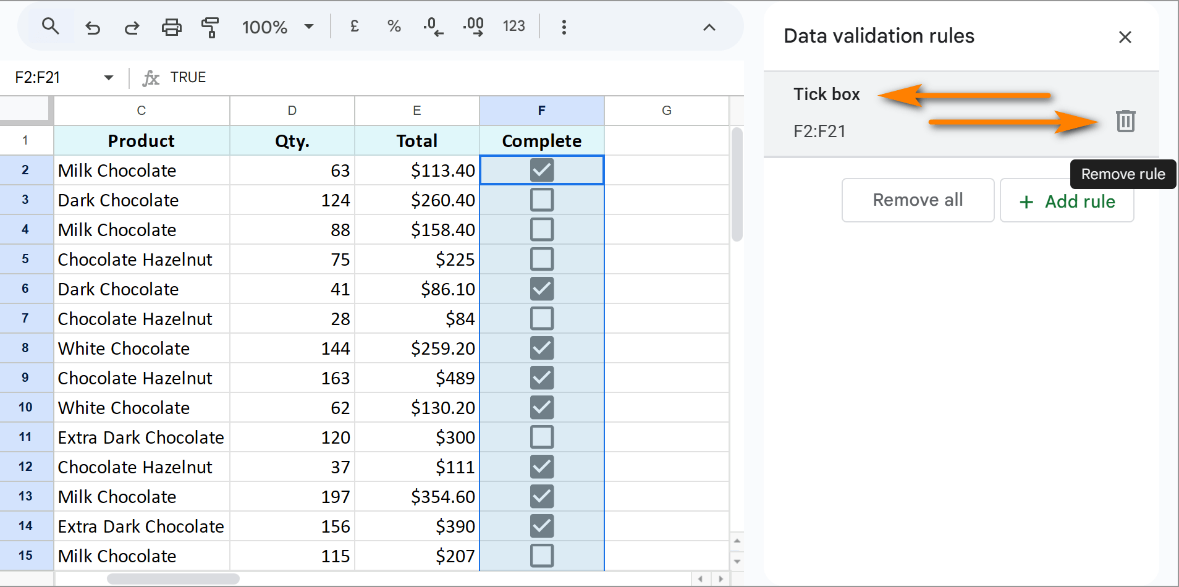Select column F header
Viewport: 1179px width, 587px height.
[x=542, y=111]
